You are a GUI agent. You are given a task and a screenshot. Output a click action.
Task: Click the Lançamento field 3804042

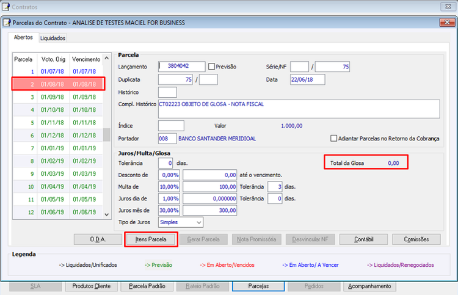tap(182, 67)
